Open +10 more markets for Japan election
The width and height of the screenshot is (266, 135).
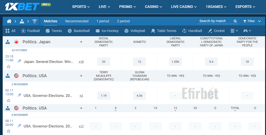coord(81,62)
